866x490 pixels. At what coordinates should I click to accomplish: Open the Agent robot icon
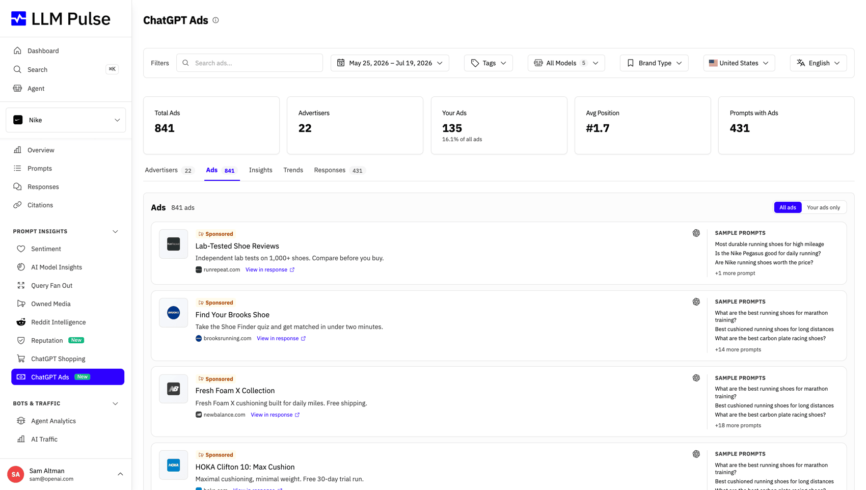click(17, 88)
